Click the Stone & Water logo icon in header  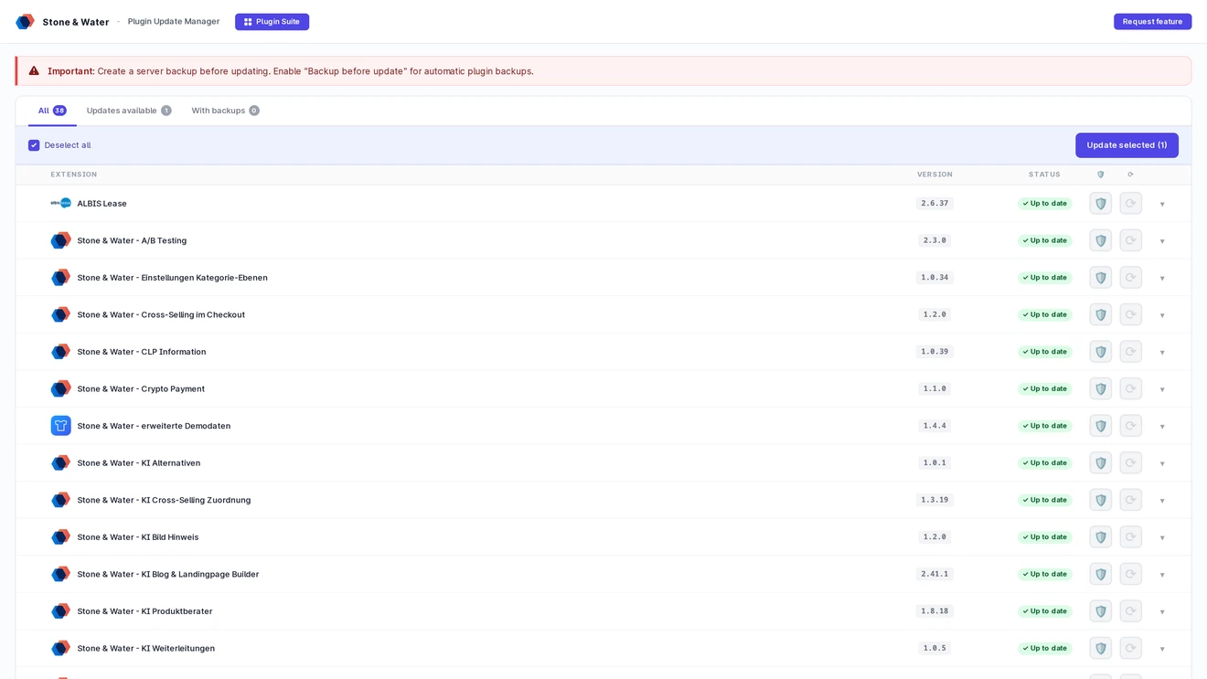point(25,22)
